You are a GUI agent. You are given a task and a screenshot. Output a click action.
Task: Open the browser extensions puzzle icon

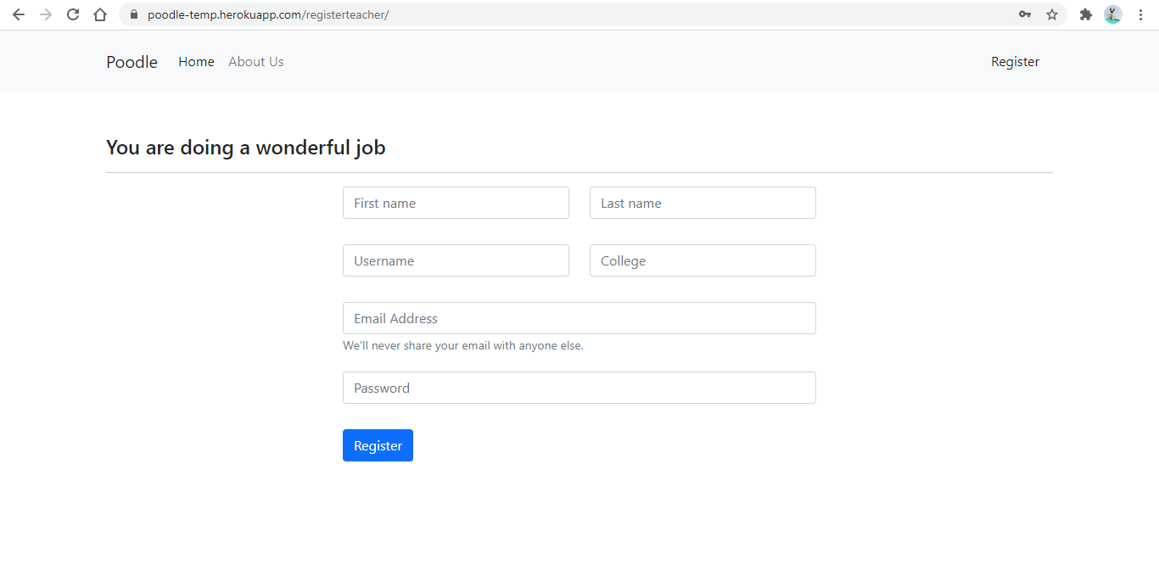click(1085, 14)
